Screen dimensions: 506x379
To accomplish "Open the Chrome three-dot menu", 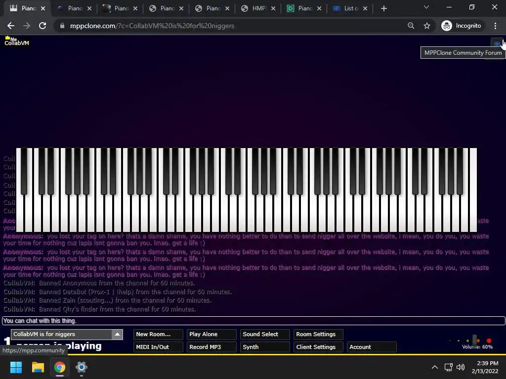I will click(495, 26).
